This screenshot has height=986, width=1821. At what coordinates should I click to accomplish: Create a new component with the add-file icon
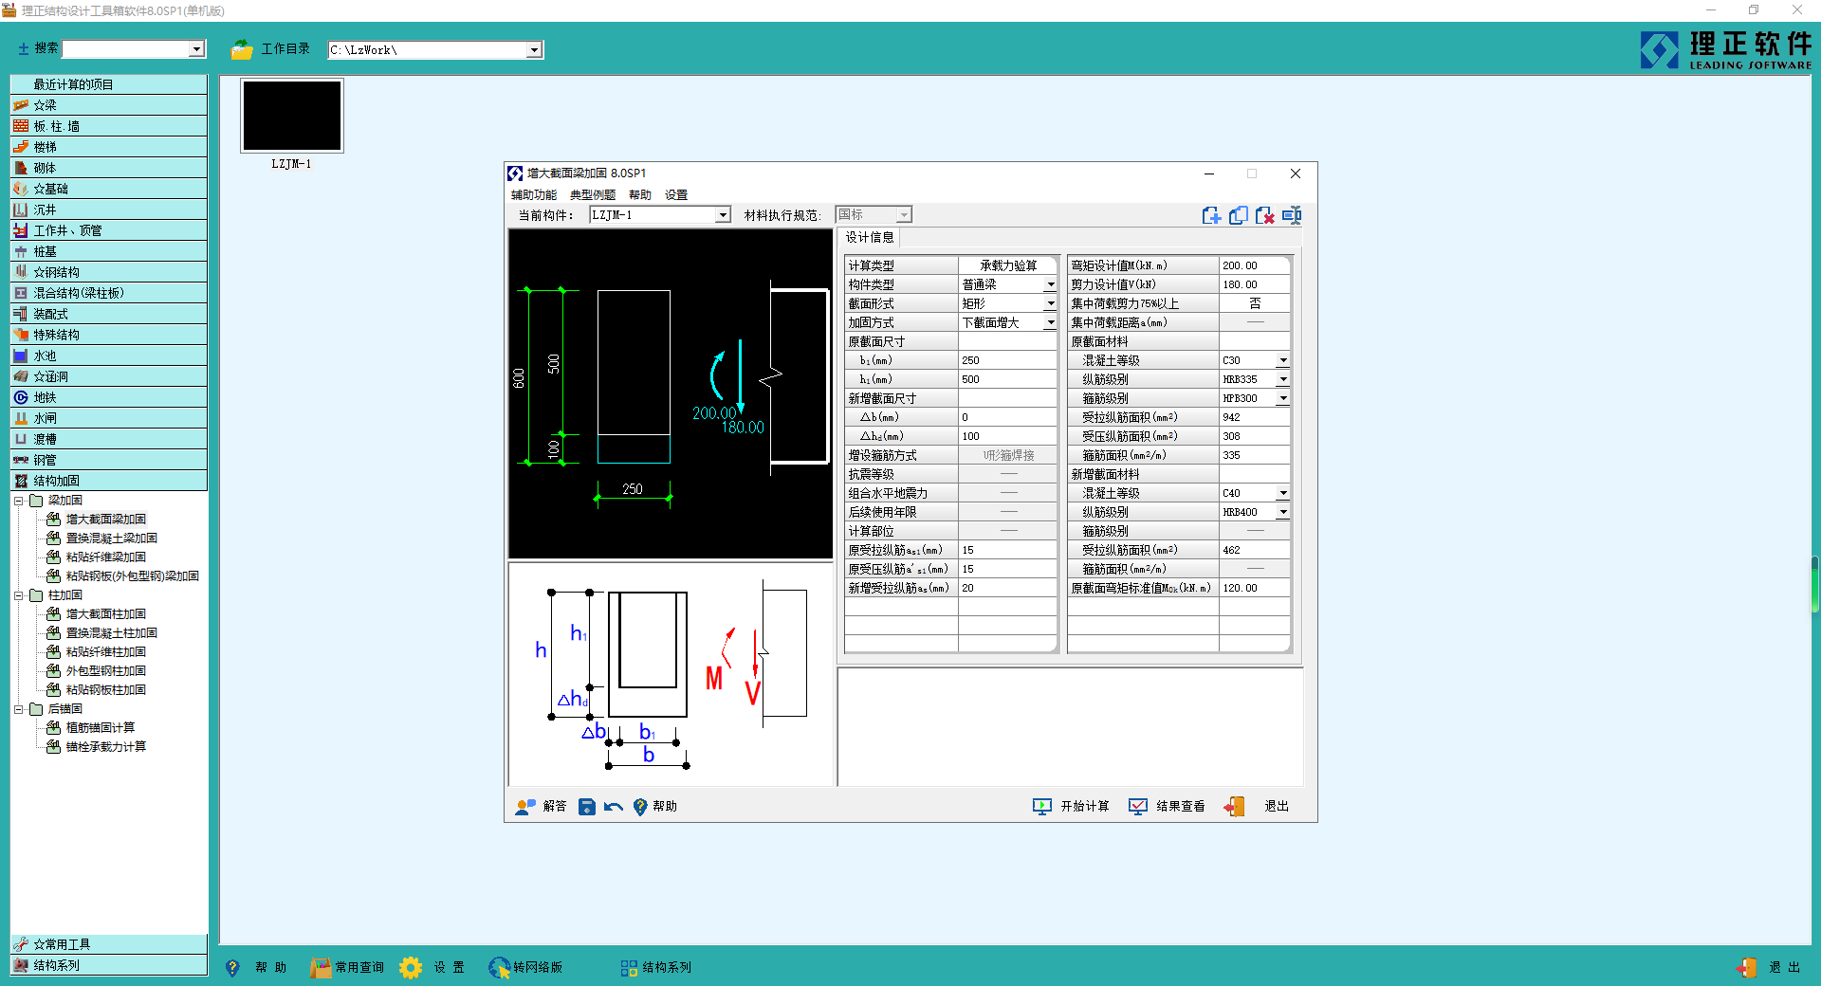[1211, 215]
